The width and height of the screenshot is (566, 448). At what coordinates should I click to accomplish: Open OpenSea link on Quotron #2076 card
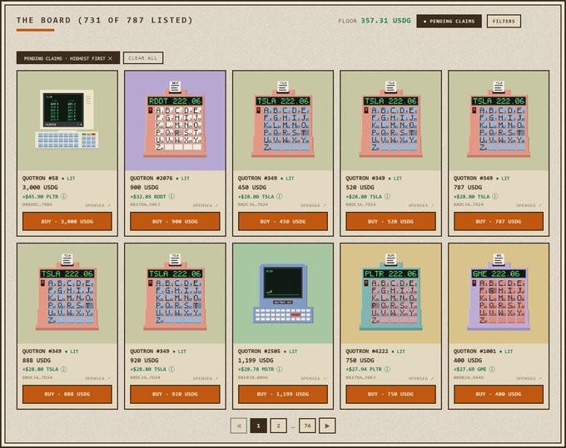[206, 205]
